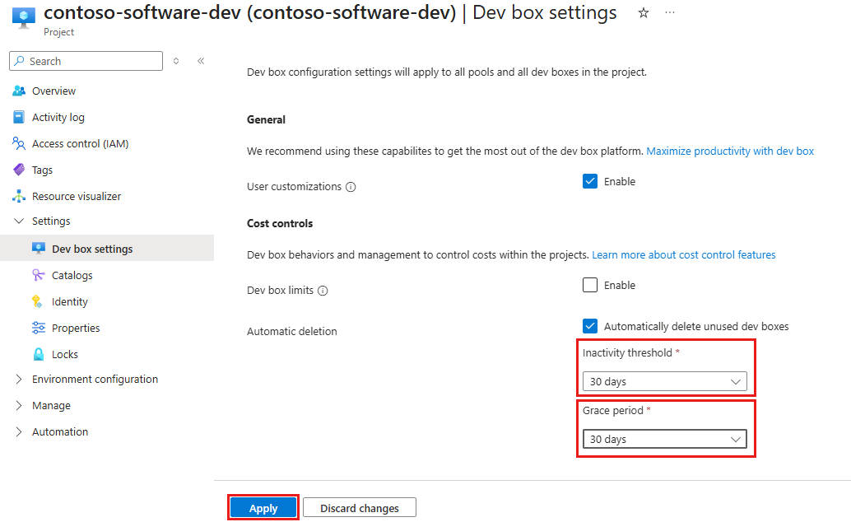Click into the Search box
This screenshot has height=522, width=851.
85,61
